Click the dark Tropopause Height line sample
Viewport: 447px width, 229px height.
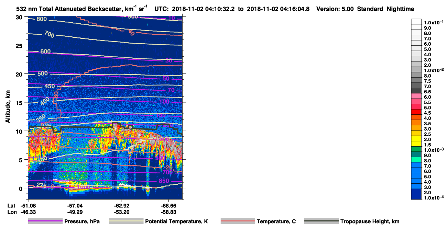tap(321, 221)
